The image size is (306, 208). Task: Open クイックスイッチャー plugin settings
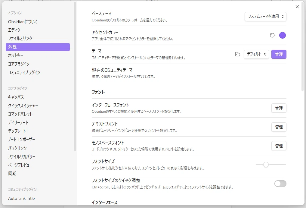(38, 106)
